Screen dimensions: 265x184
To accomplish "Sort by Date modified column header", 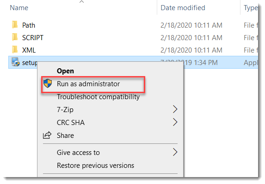I will coord(183,8).
